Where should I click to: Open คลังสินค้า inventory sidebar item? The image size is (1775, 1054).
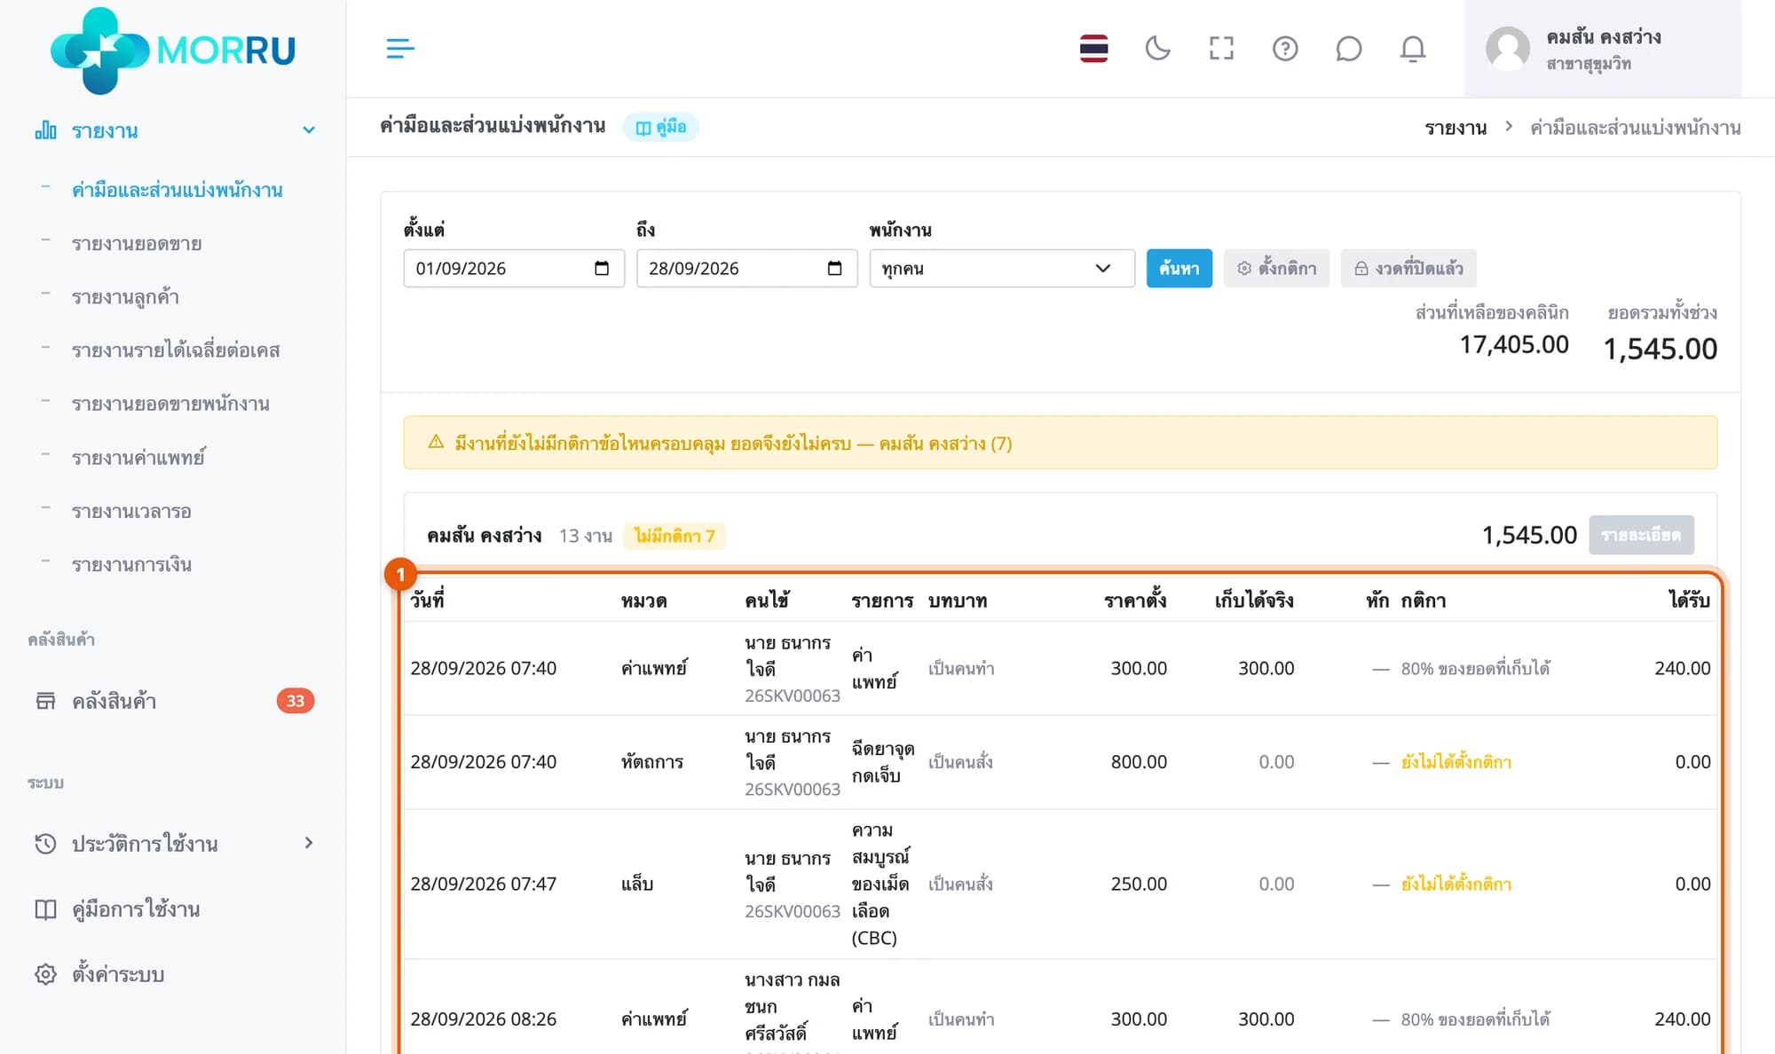173,701
